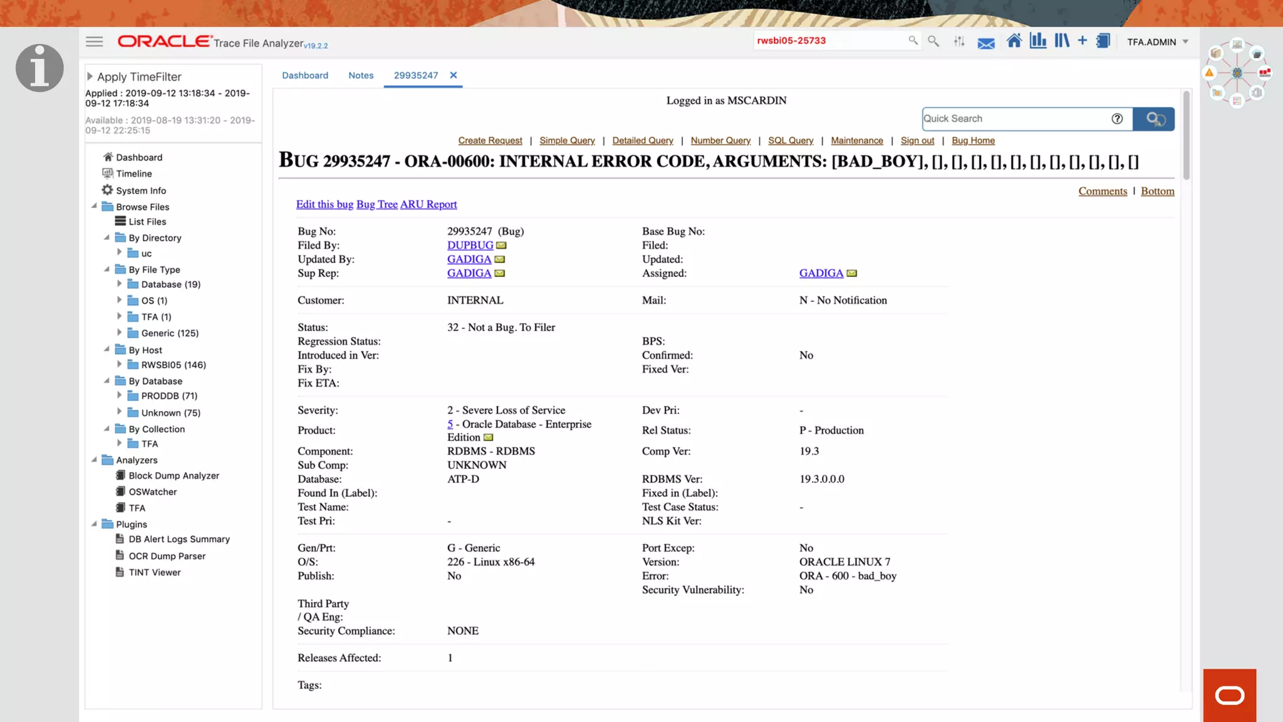This screenshot has height=722, width=1283.
Task: Expand the RWSBI05 (146) host folder
Action: click(x=120, y=364)
